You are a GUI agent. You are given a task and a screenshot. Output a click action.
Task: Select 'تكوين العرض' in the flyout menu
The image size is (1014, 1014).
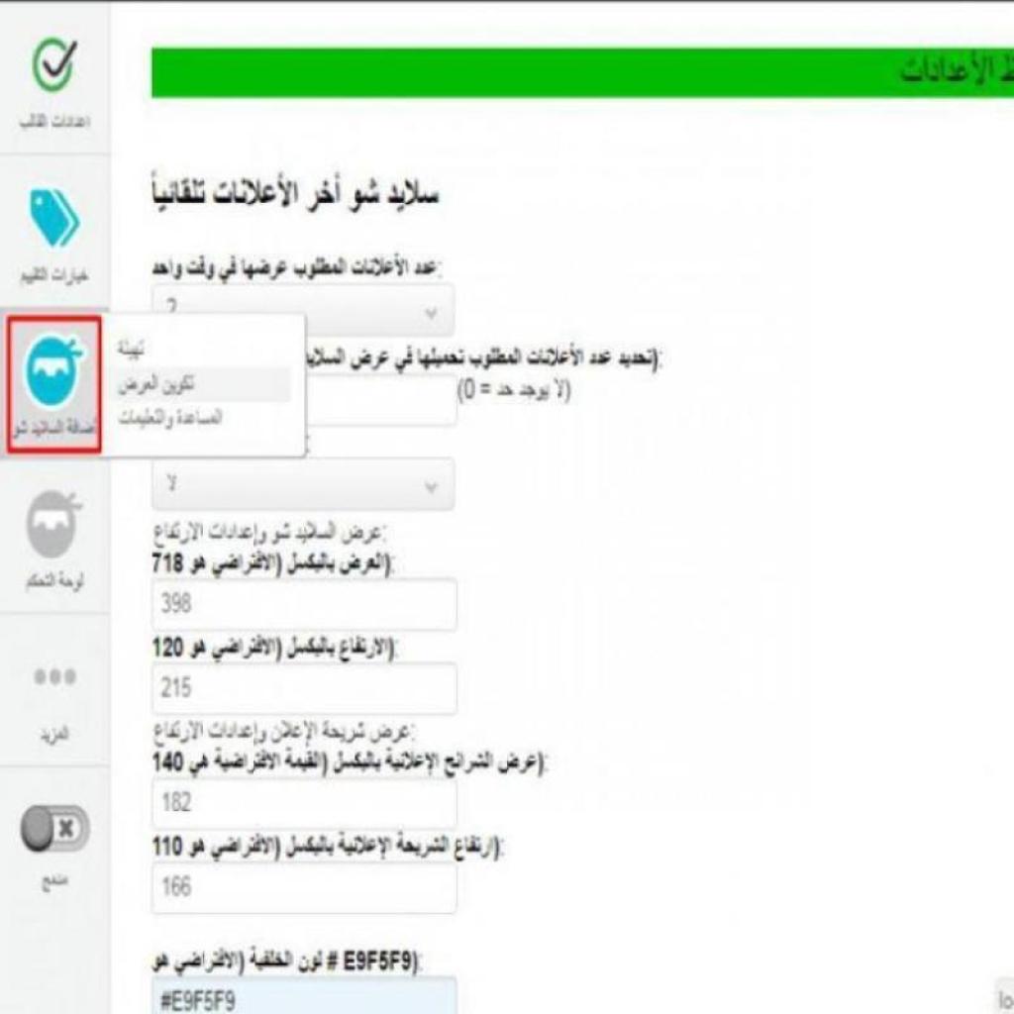coord(155,384)
